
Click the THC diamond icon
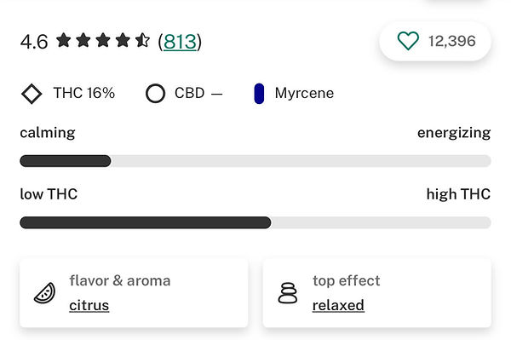[32, 94]
